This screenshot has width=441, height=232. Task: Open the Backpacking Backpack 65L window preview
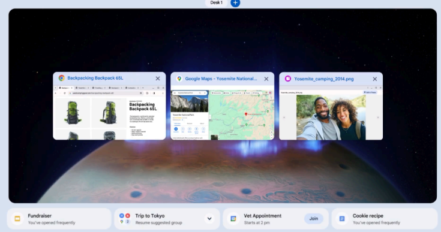point(109,112)
